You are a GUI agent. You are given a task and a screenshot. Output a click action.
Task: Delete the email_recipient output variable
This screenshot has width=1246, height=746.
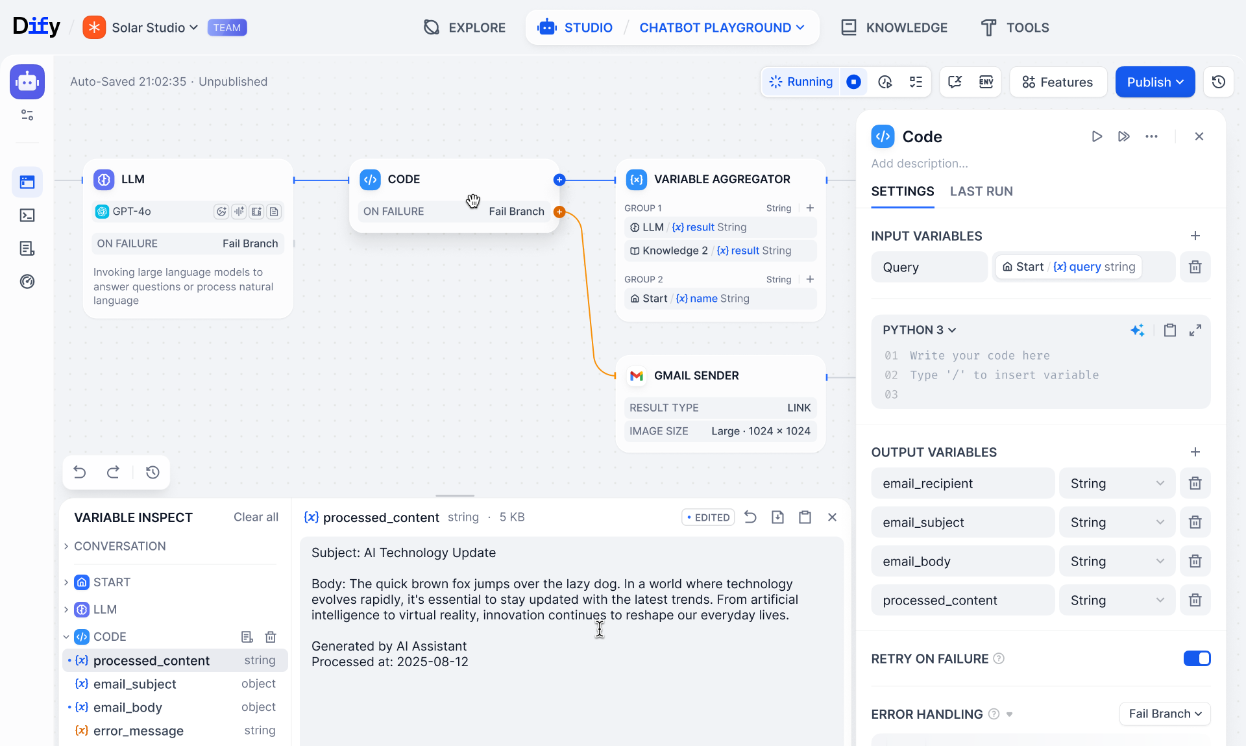1195,483
